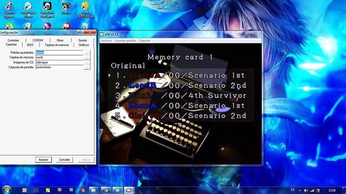Image resolution: width=346 pixels, height=194 pixels.
Task: Open the volume speaker tray icon
Action: 306,190
